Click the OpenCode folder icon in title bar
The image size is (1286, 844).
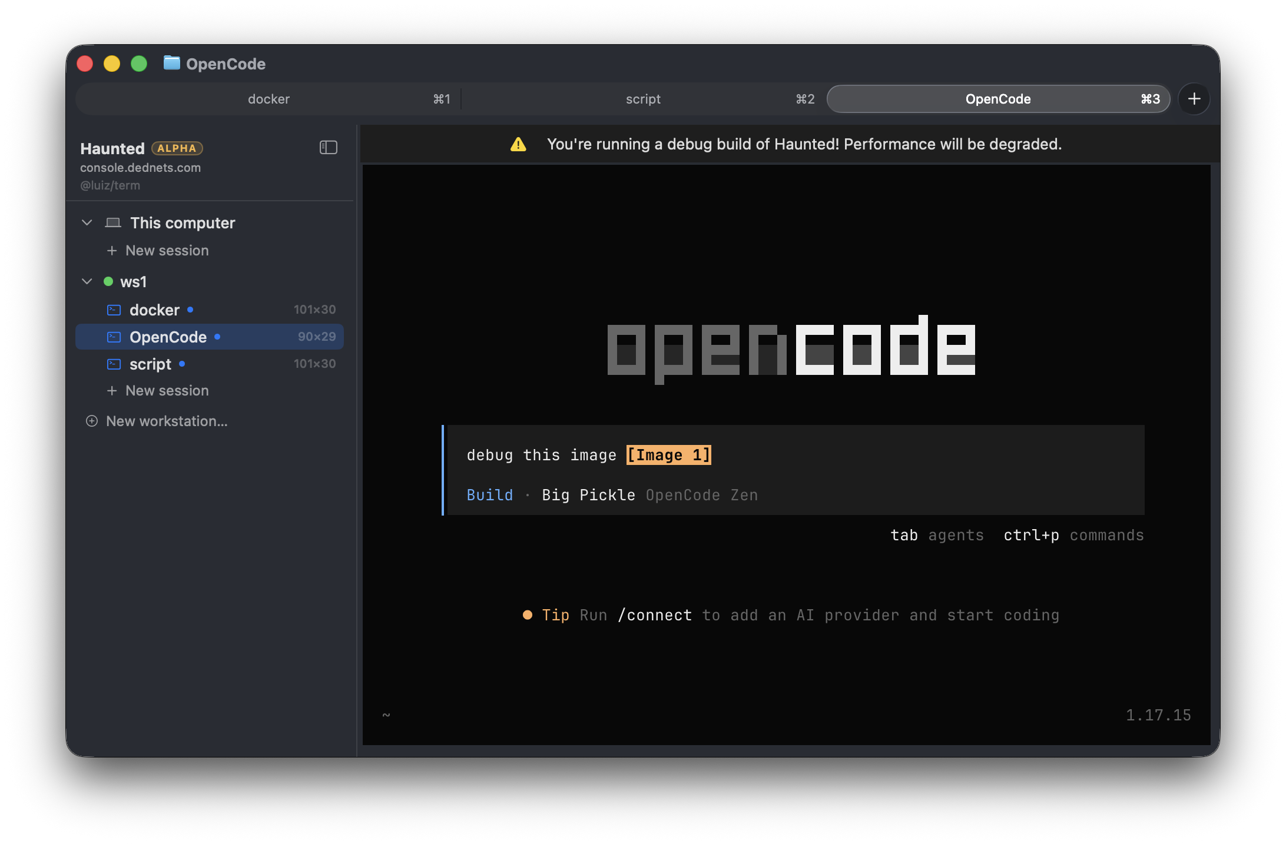171,63
